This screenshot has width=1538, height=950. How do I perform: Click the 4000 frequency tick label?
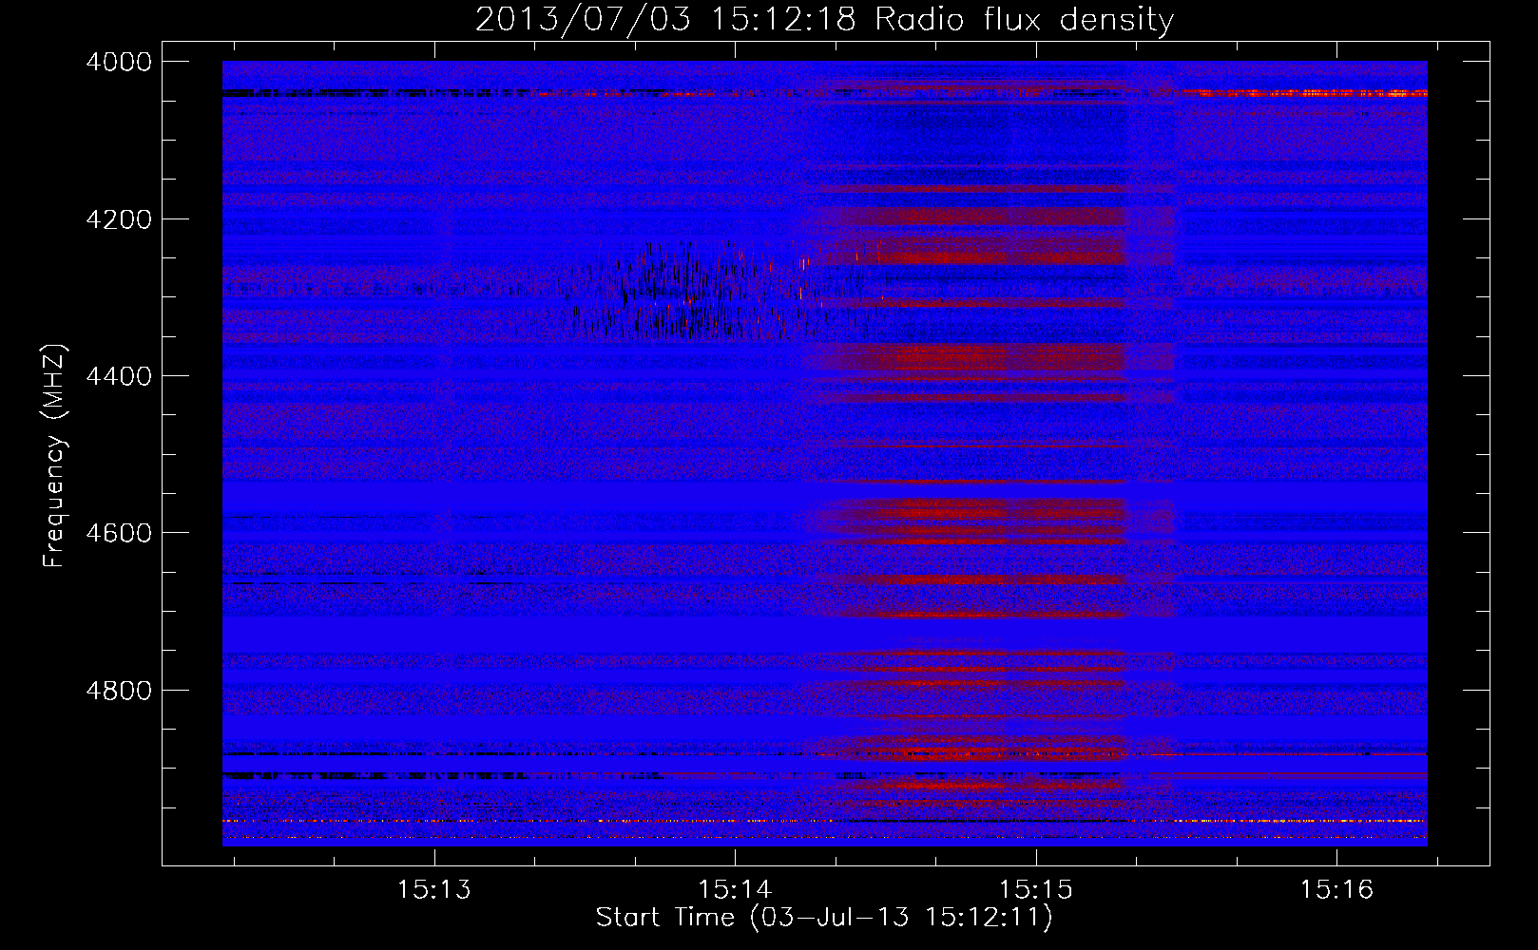[x=119, y=62]
